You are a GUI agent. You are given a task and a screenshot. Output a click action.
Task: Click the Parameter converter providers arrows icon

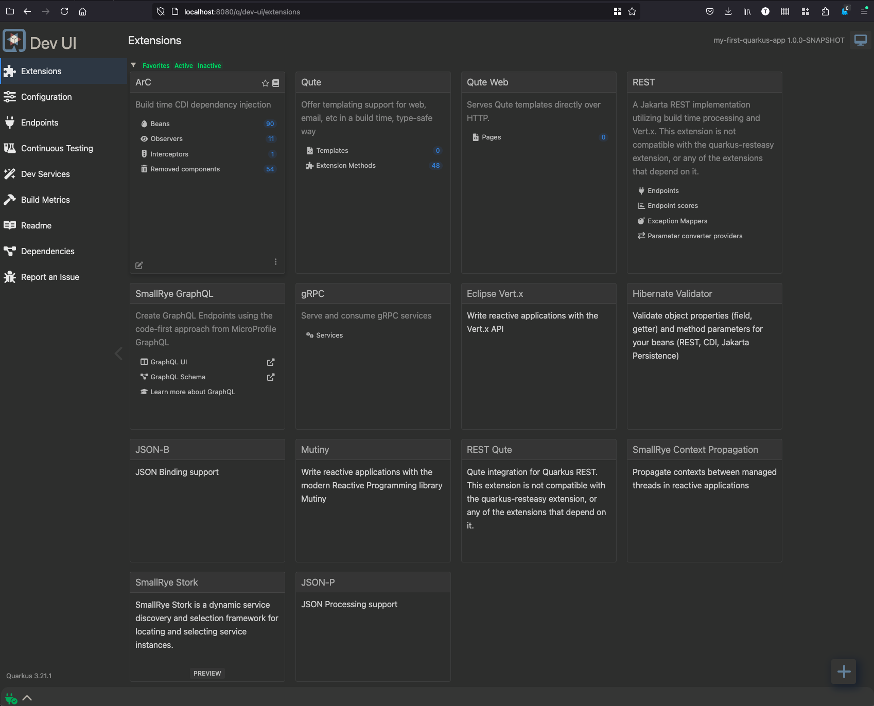(641, 236)
